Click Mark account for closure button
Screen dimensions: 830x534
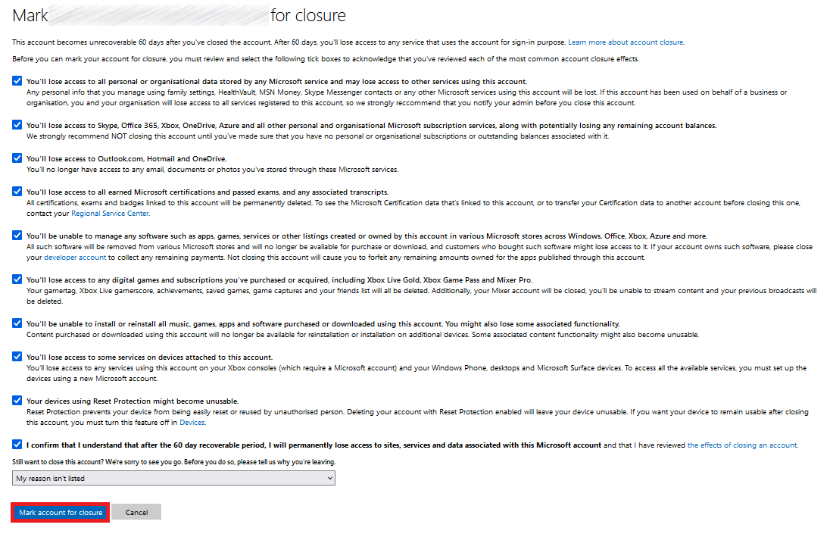61,513
